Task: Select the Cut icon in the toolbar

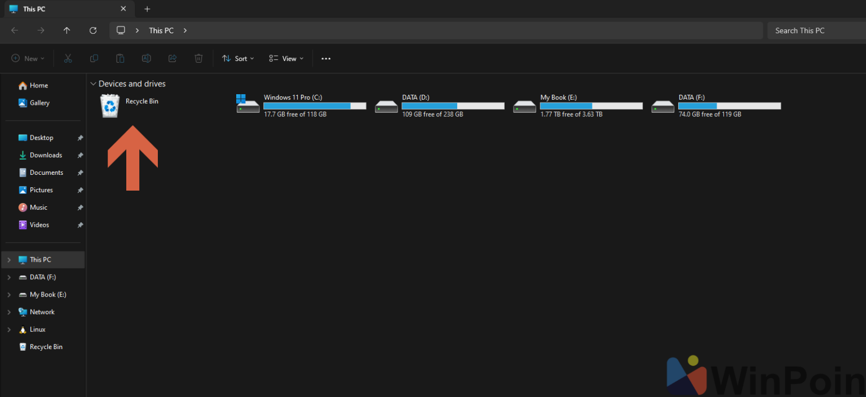Action: [68, 58]
